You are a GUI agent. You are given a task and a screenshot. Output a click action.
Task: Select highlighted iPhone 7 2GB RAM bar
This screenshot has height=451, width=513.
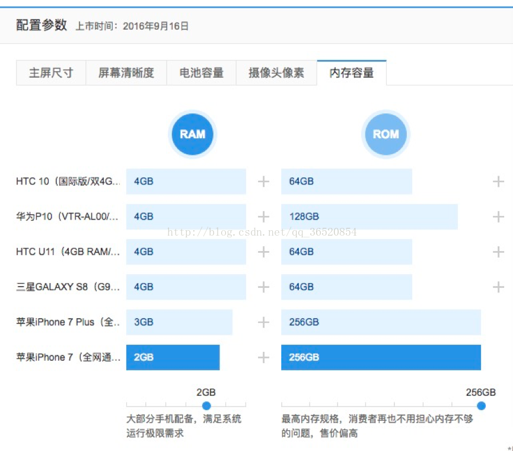click(x=173, y=357)
